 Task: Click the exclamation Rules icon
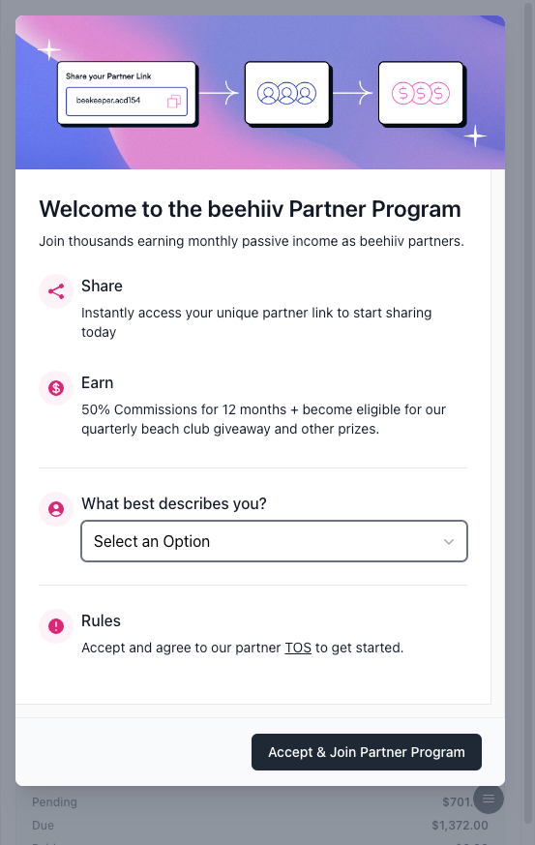[56, 626]
